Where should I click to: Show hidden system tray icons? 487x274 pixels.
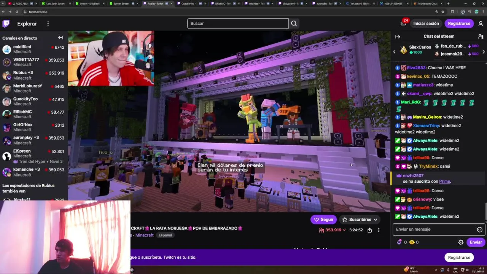[436, 270]
